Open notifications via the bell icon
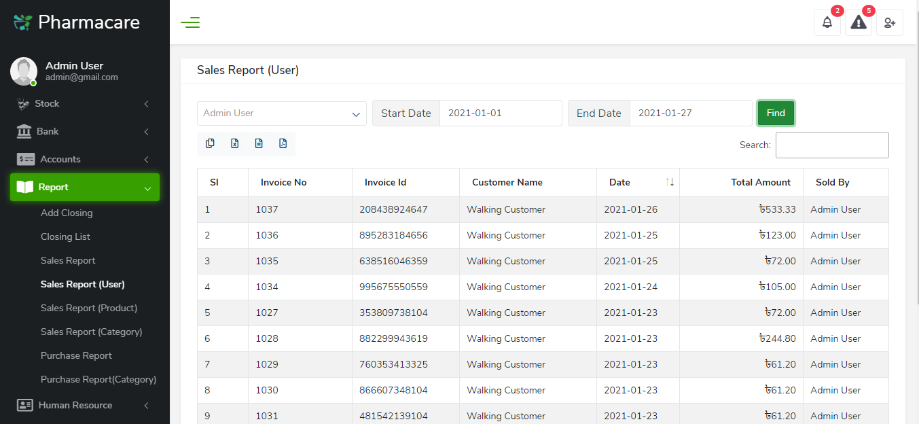 point(827,22)
